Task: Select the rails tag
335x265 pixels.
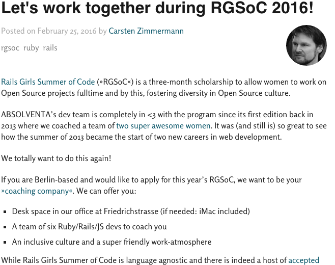Action: (50, 48)
